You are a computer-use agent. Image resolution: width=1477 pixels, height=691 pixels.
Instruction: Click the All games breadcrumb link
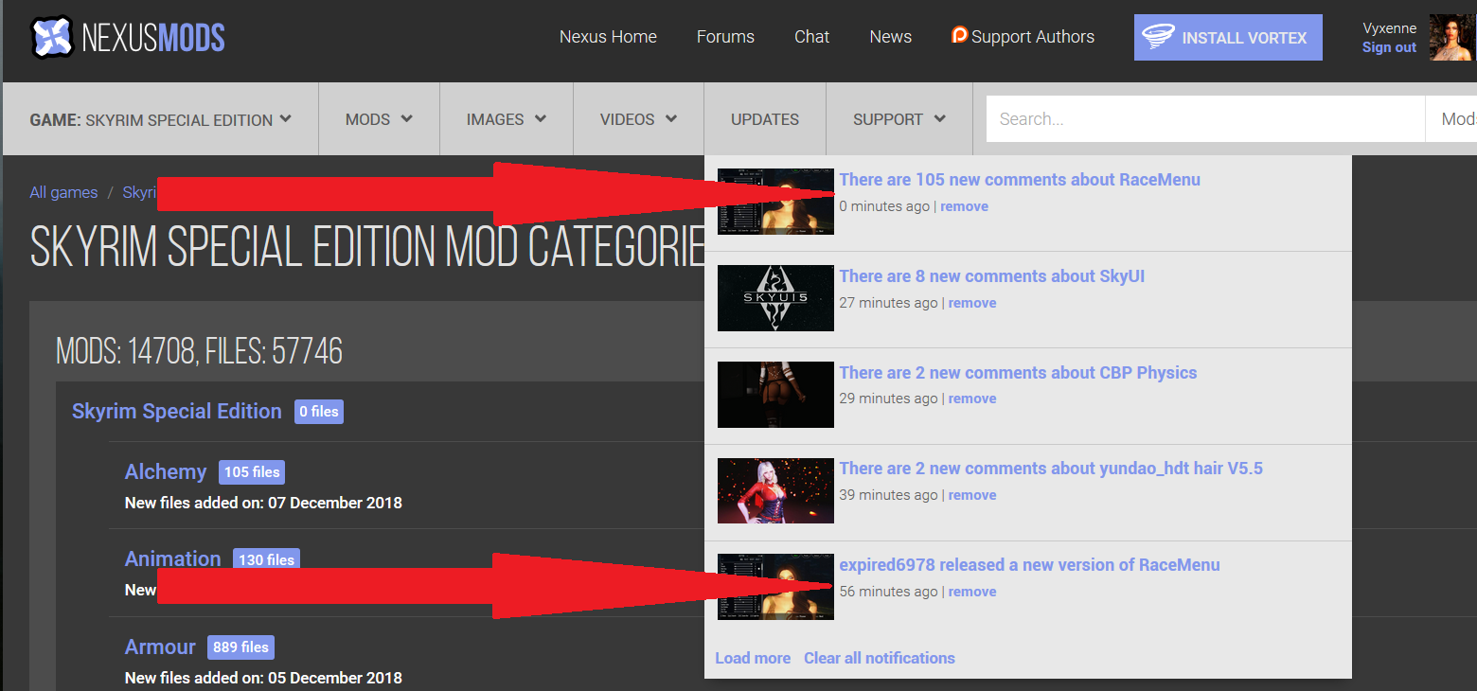(x=63, y=192)
